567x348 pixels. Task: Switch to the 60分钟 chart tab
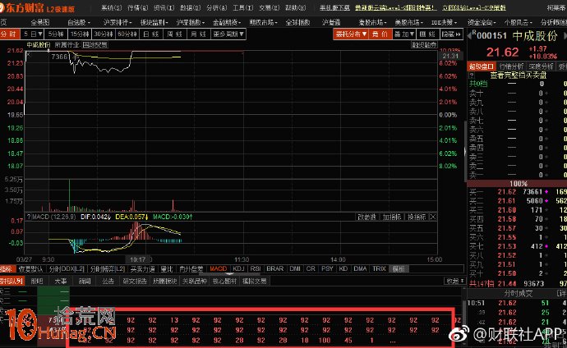pos(127,34)
